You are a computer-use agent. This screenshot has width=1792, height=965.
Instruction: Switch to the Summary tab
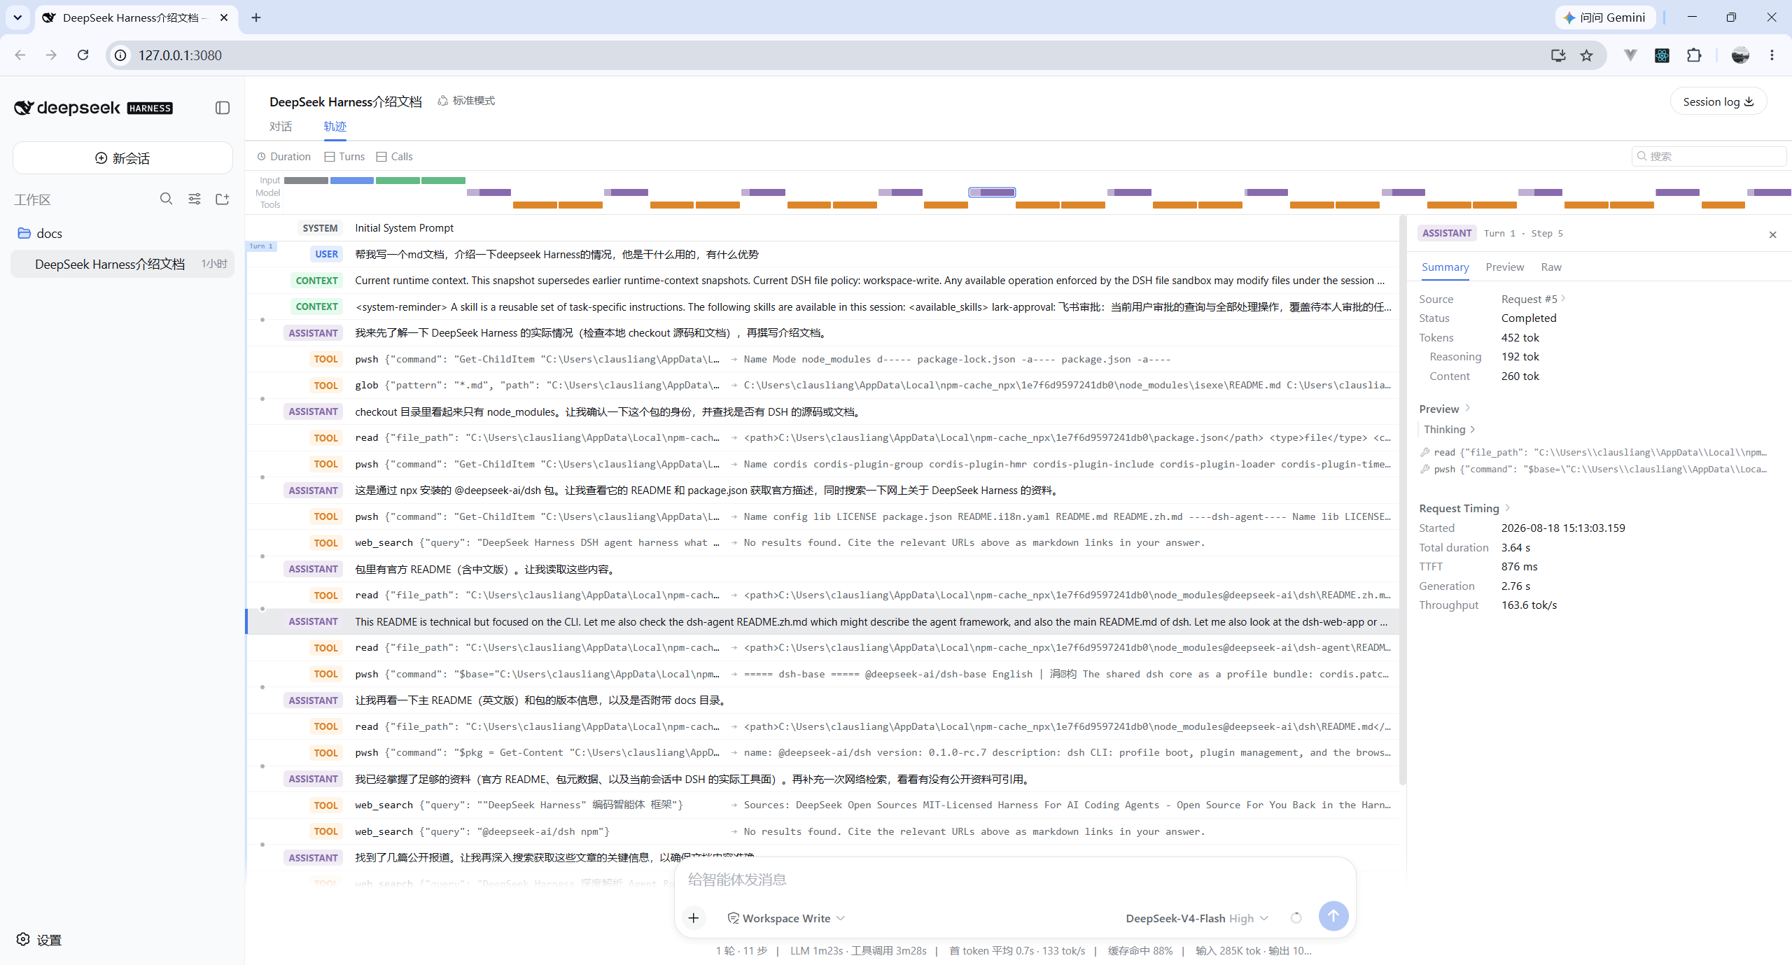pyautogui.click(x=1445, y=267)
